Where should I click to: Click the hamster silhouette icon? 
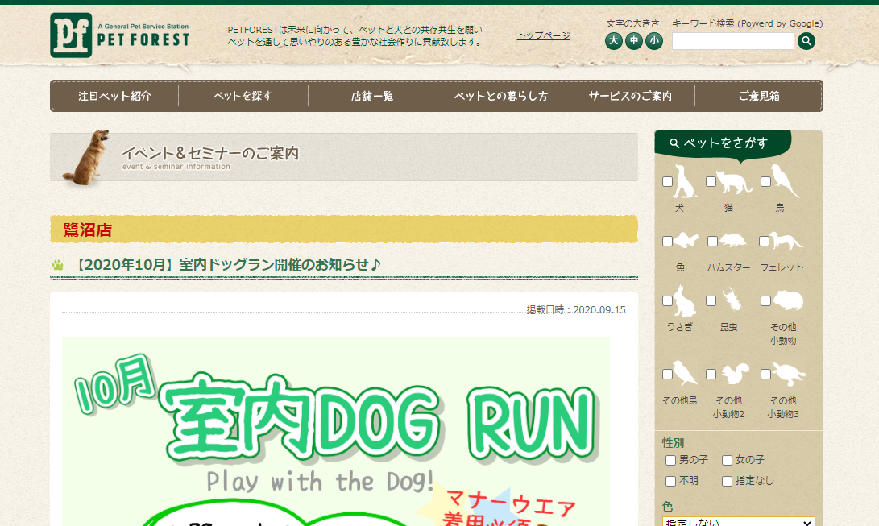pyautogui.click(x=733, y=241)
